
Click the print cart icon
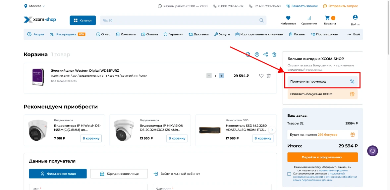pos(257,55)
